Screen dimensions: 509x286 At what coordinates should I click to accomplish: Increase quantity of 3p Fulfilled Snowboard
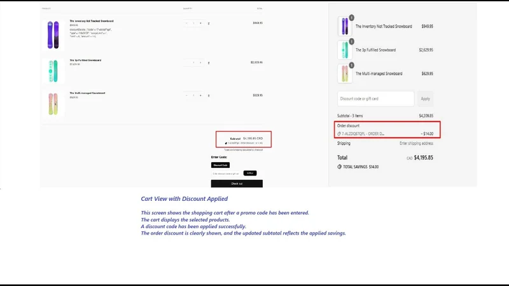coord(200,62)
